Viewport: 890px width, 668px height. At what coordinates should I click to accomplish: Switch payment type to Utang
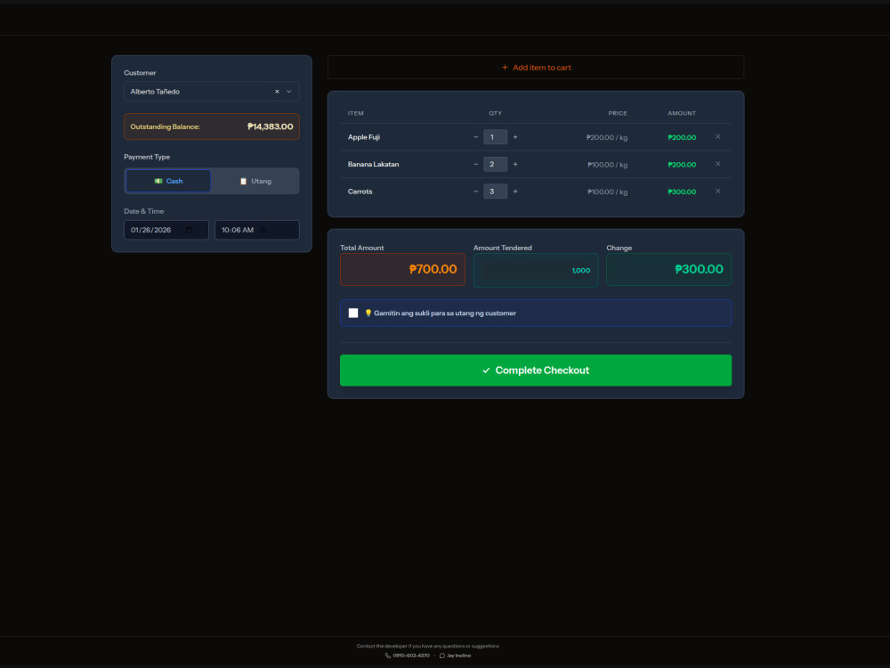tap(255, 181)
